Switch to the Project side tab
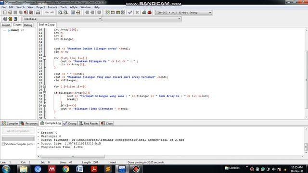 6,25
